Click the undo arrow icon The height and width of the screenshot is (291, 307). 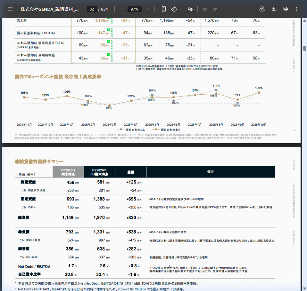click(205, 9)
